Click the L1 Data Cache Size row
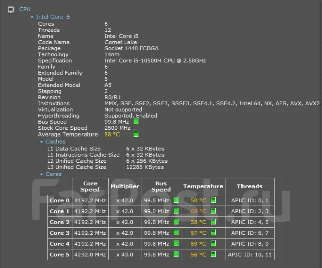The image size is (322, 268). pyautogui.click(x=106, y=149)
